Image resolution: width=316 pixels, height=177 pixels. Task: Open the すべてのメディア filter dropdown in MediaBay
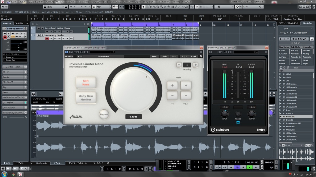point(301,39)
